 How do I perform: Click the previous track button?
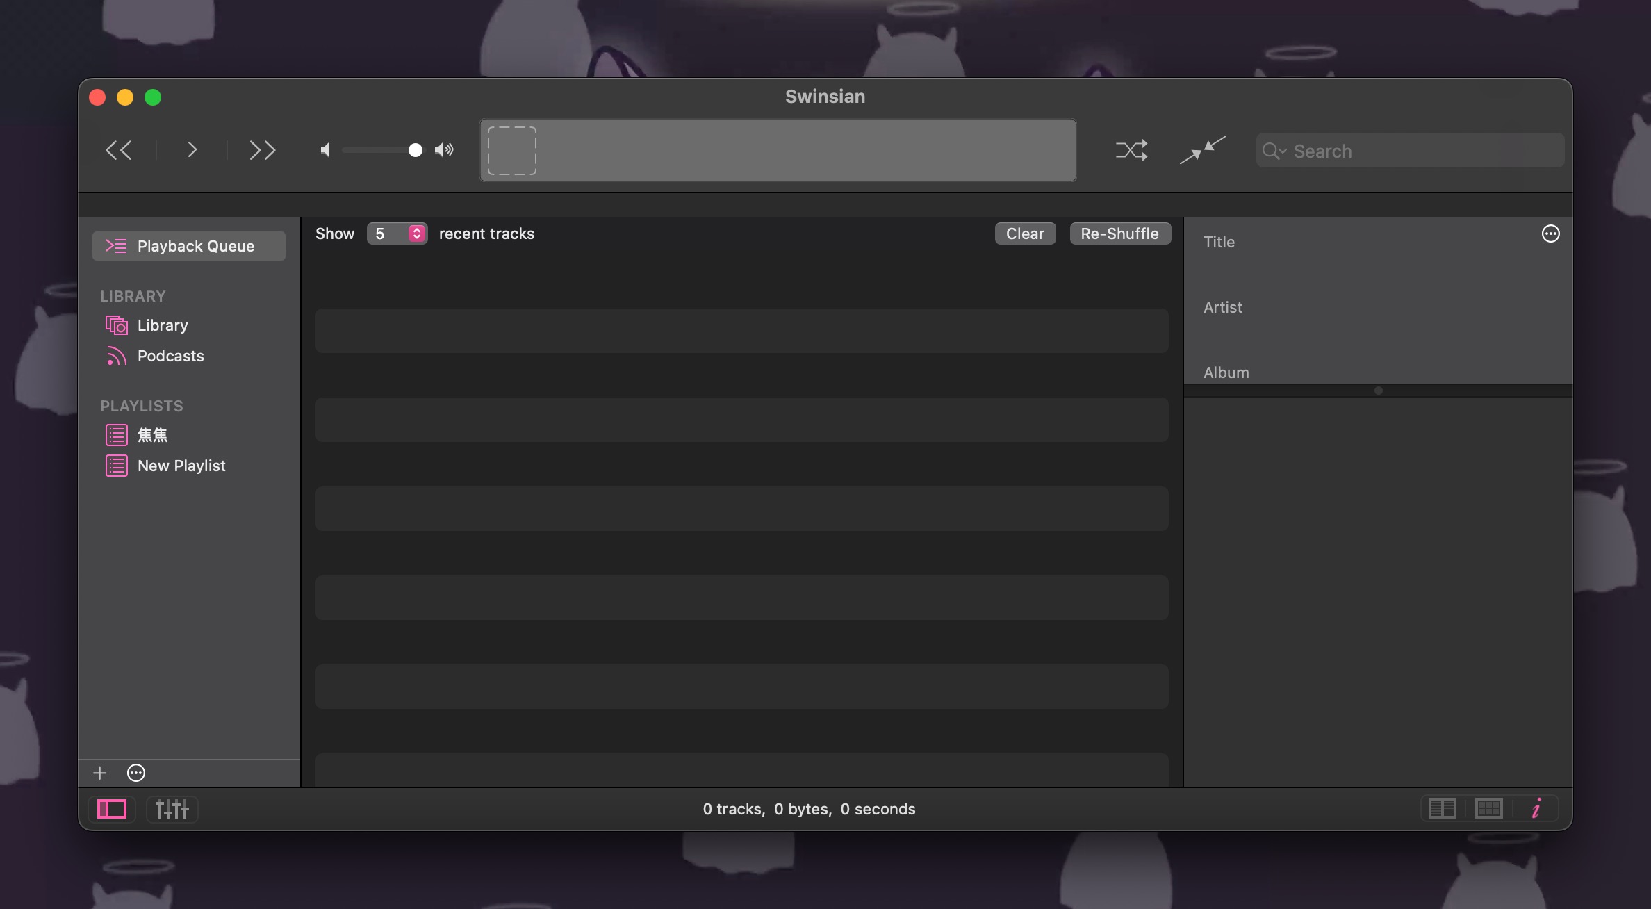(118, 150)
